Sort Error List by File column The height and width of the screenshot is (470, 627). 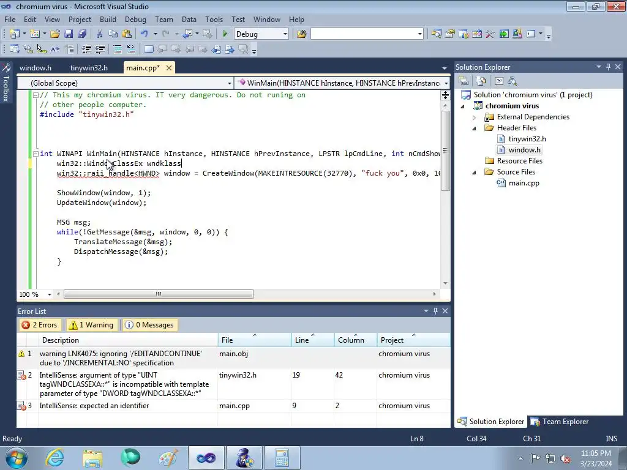pyautogui.click(x=255, y=340)
